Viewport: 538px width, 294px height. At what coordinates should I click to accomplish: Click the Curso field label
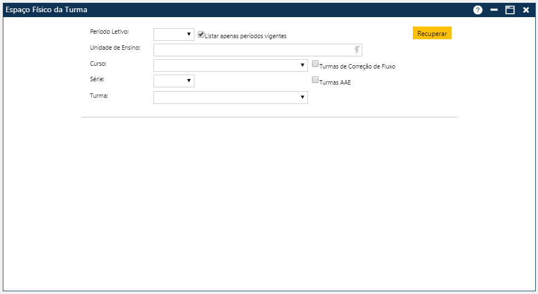(x=98, y=64)
